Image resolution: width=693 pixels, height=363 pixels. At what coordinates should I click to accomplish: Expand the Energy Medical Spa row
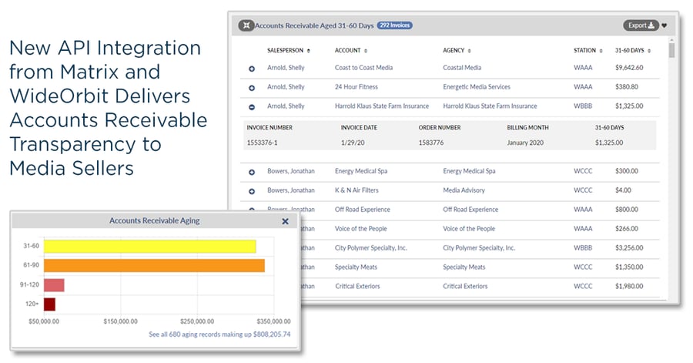(x=252, y=171)
